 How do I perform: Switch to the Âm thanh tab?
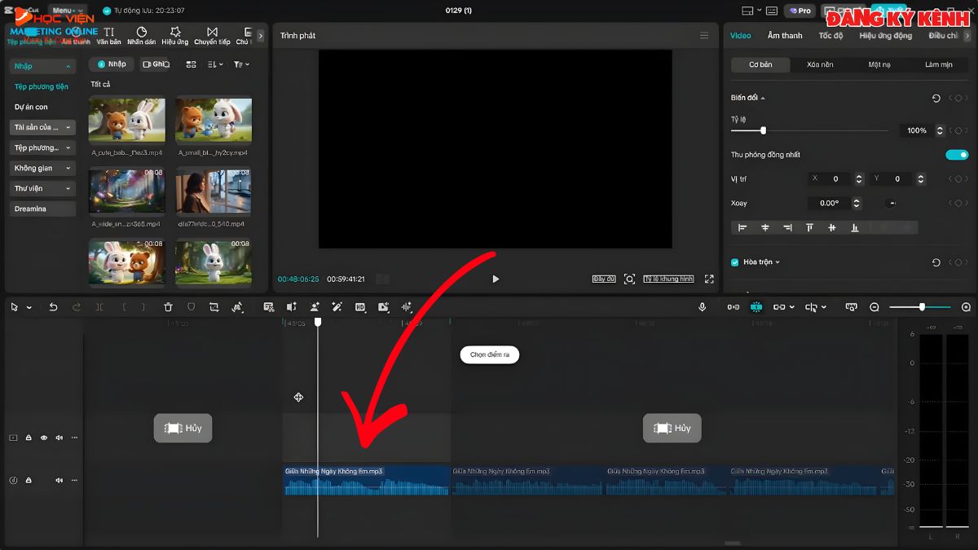pyautogui.click(x=783, y=35)
